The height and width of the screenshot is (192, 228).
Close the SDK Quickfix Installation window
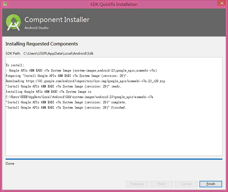tap(222, 3)
